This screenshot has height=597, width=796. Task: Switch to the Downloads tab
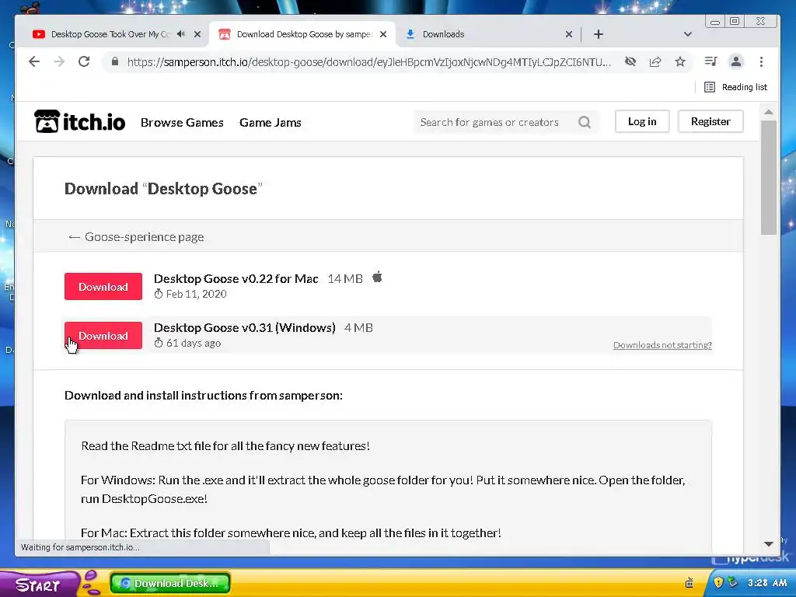point(443,34)
